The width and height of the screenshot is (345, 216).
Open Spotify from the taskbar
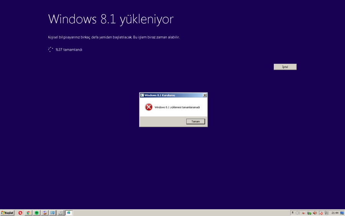point(36,213)
